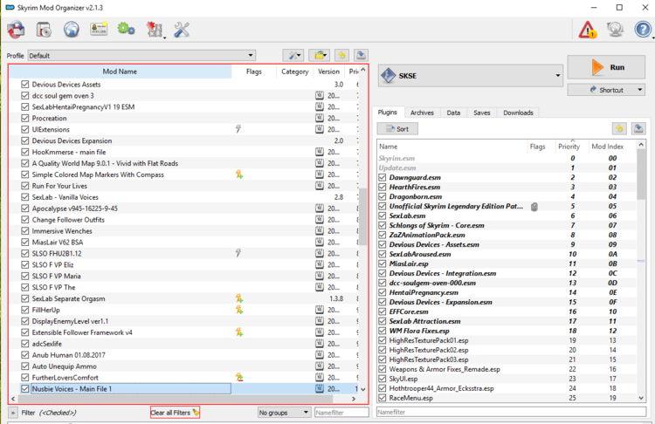Click the Restore backup icon above mod list

(x=341, y=55)
